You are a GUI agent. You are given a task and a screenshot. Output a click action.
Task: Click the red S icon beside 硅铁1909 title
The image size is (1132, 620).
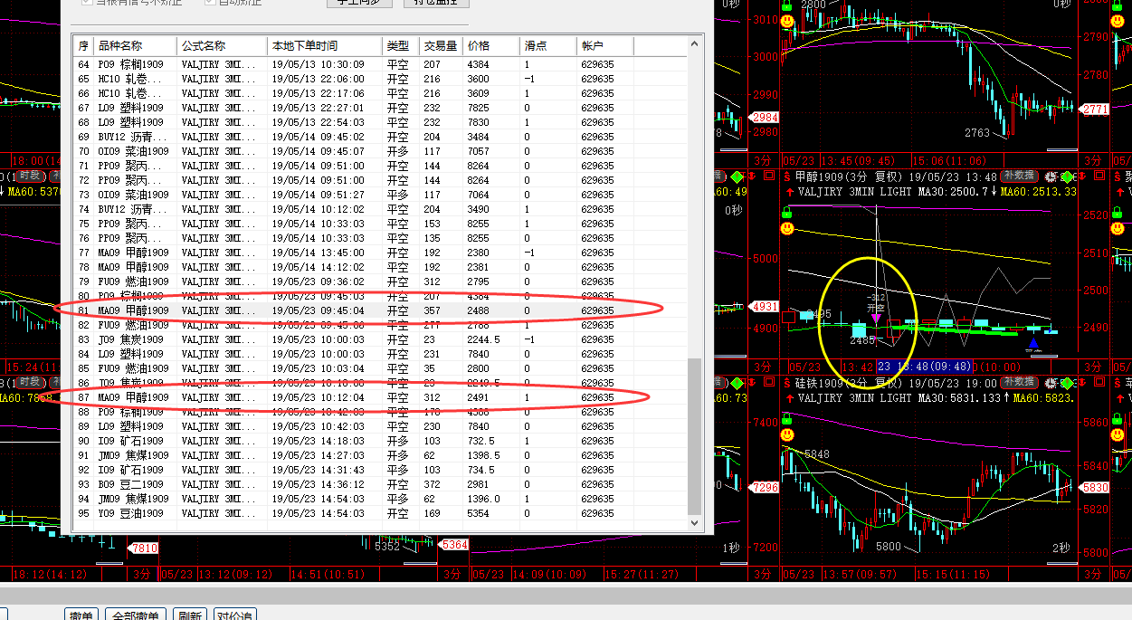(787, 384)
